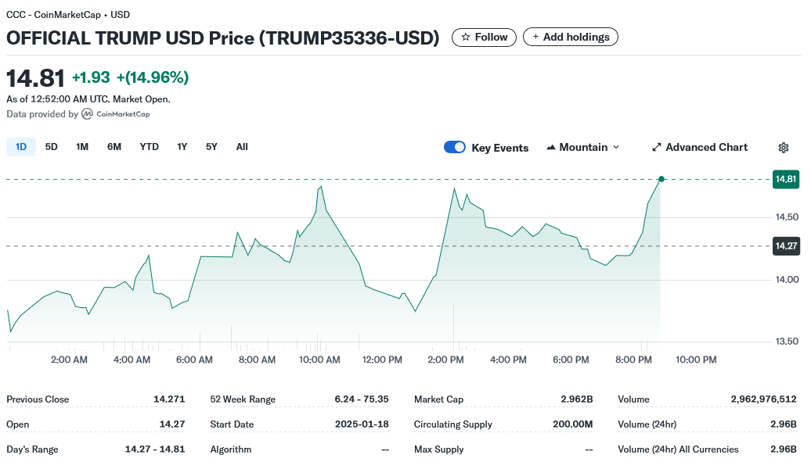Toggle the Key Events switch
The width and height of the screenshot is (811, 469).
(x=455, y=147)
